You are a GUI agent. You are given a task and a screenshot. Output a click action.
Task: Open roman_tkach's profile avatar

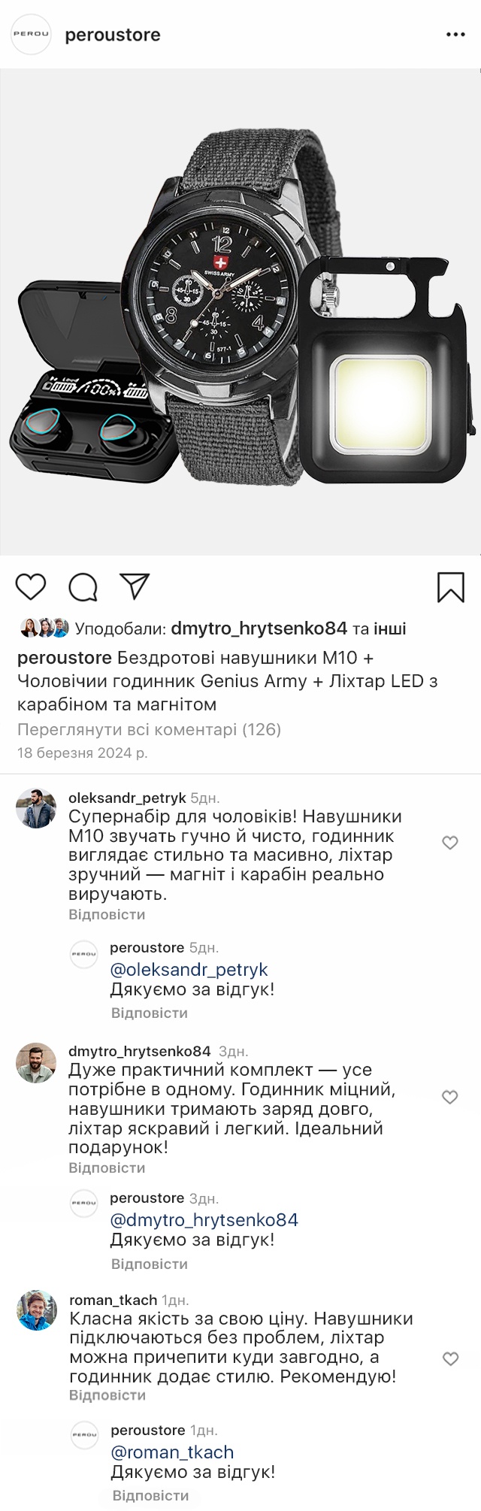(37, 1310)
